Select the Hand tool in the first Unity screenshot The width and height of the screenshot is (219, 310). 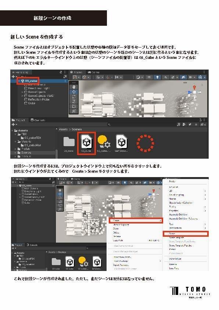74,87
